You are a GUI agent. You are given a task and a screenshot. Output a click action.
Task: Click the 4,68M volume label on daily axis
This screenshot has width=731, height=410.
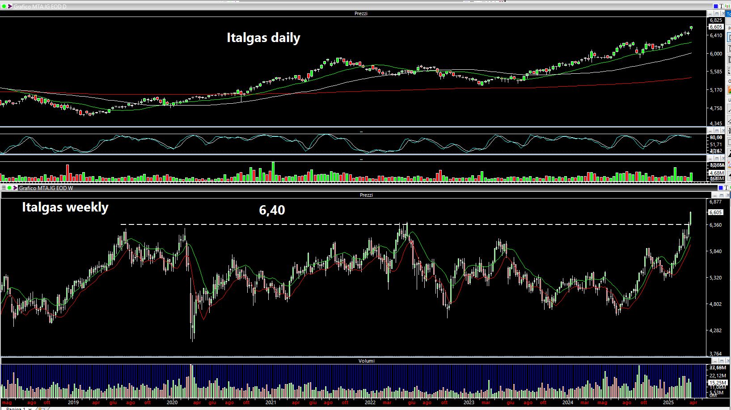tap(717, 173)
